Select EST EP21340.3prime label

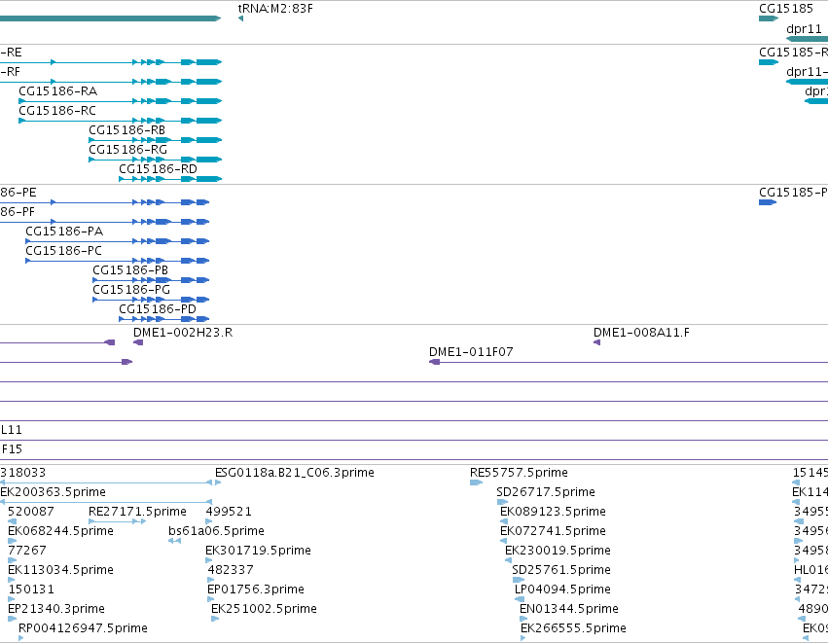(x=56, y=609)
